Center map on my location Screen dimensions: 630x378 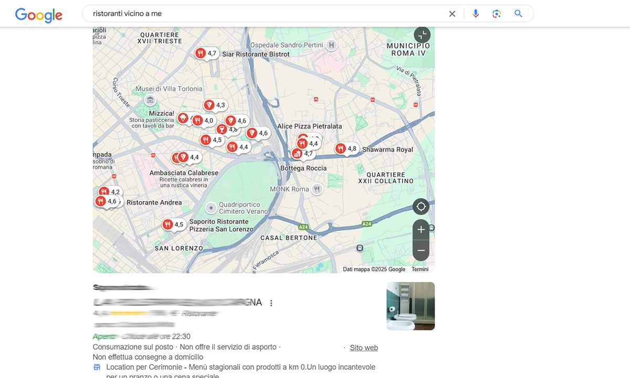point(421,207)
